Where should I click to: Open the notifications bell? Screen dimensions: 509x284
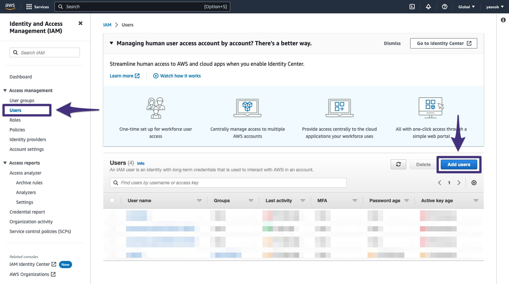[428, 7]
